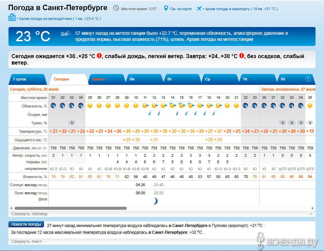Screen dimensions: 324x251
Task: Click the partly sunny icon at hour 12
Action: [154, 106]
